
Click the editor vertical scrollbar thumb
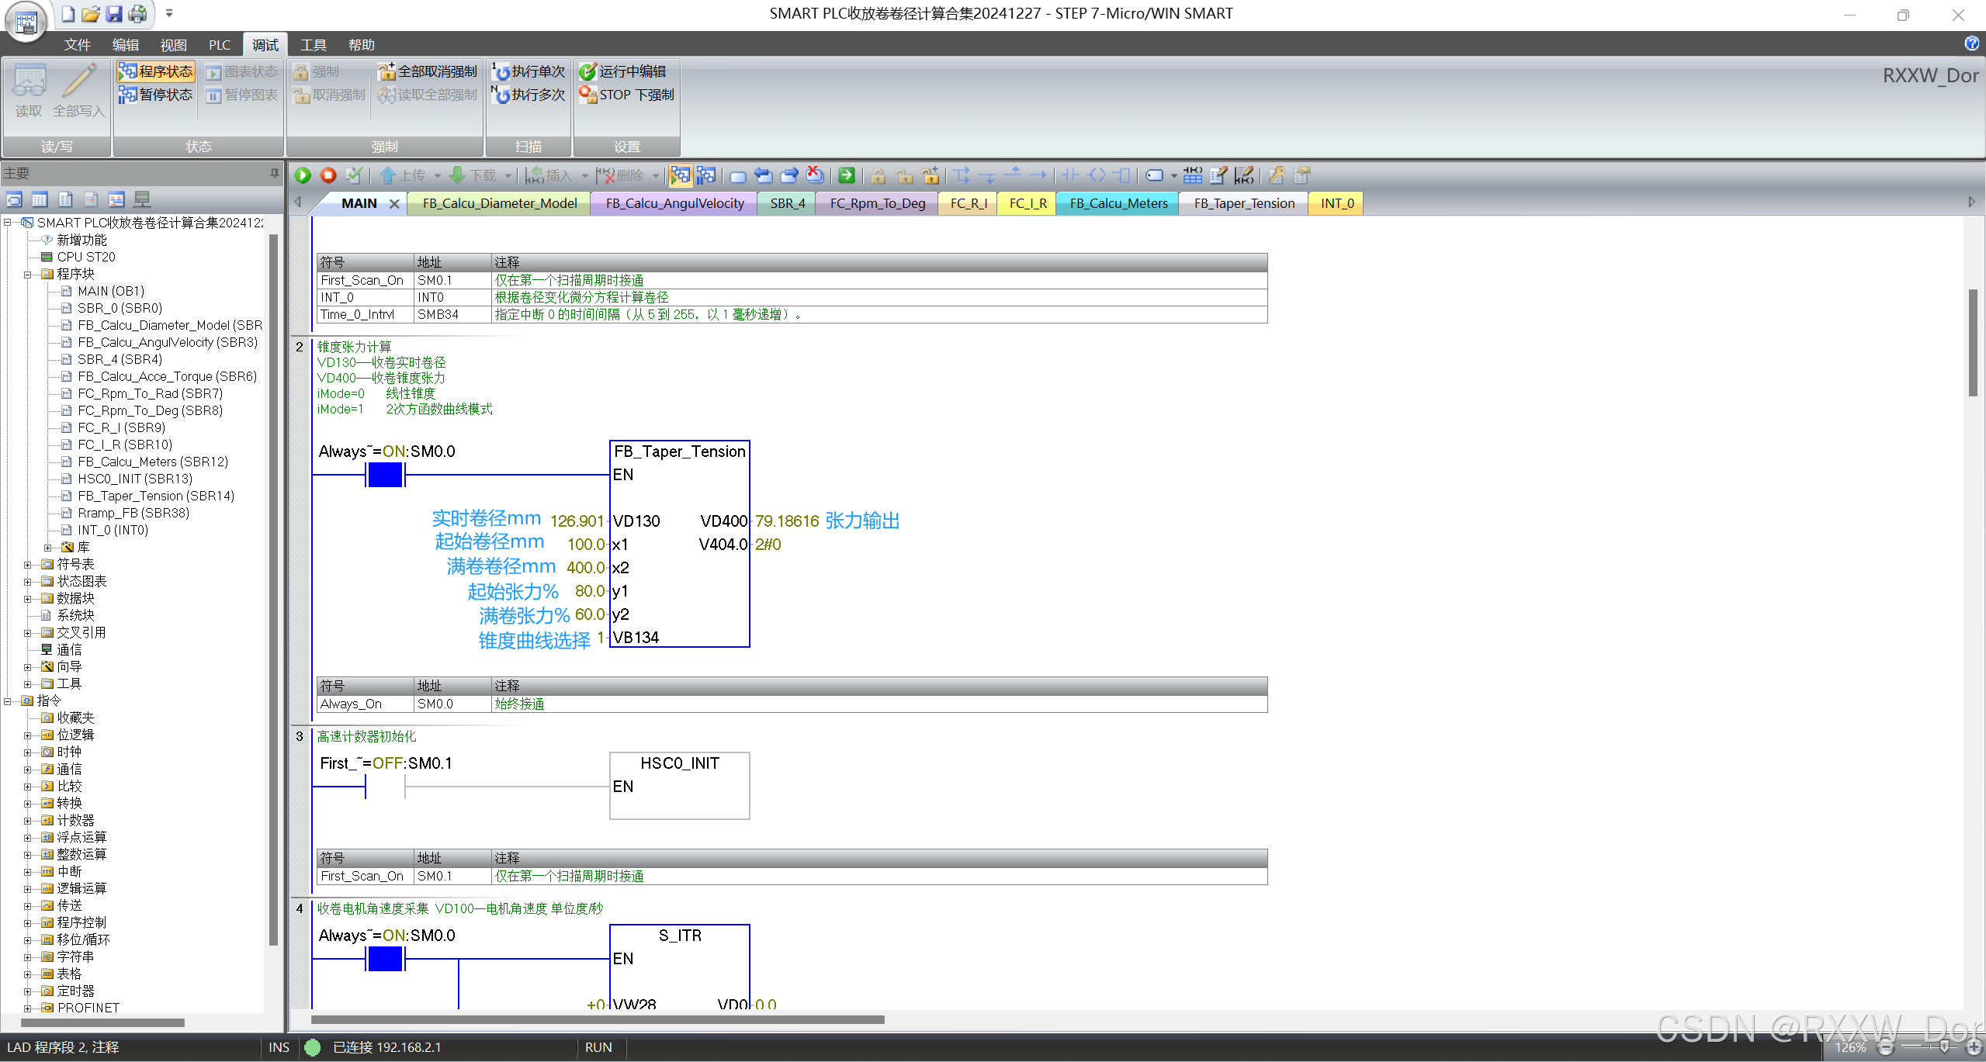pyautogui.click(x=1972, y=341)
